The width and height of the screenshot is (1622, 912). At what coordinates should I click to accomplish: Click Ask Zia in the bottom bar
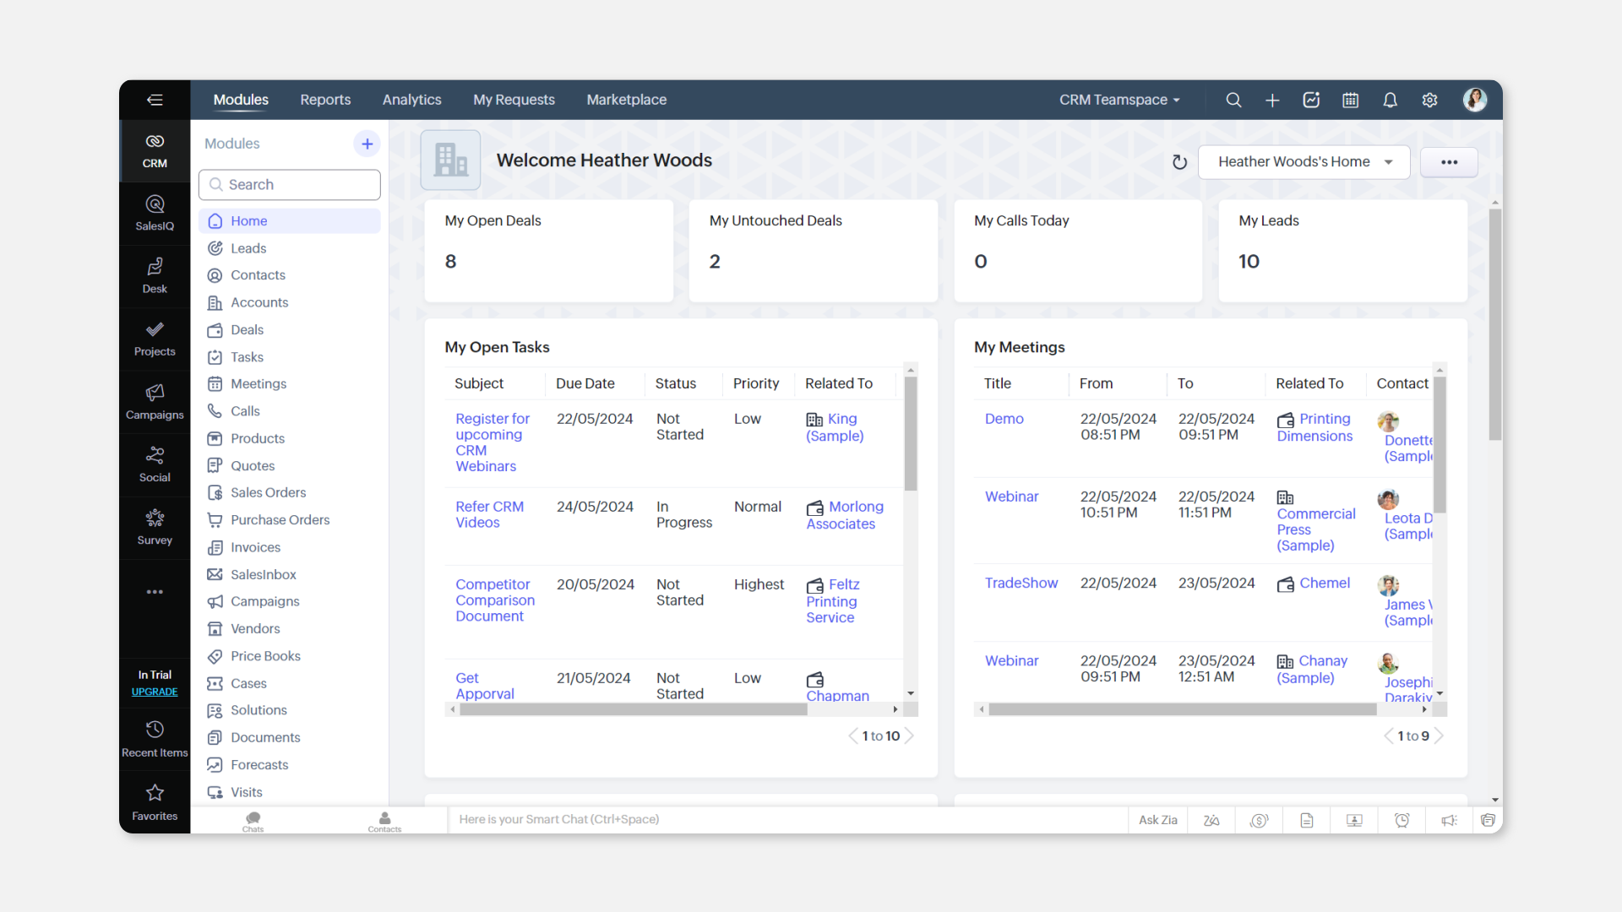point(1157,820)
